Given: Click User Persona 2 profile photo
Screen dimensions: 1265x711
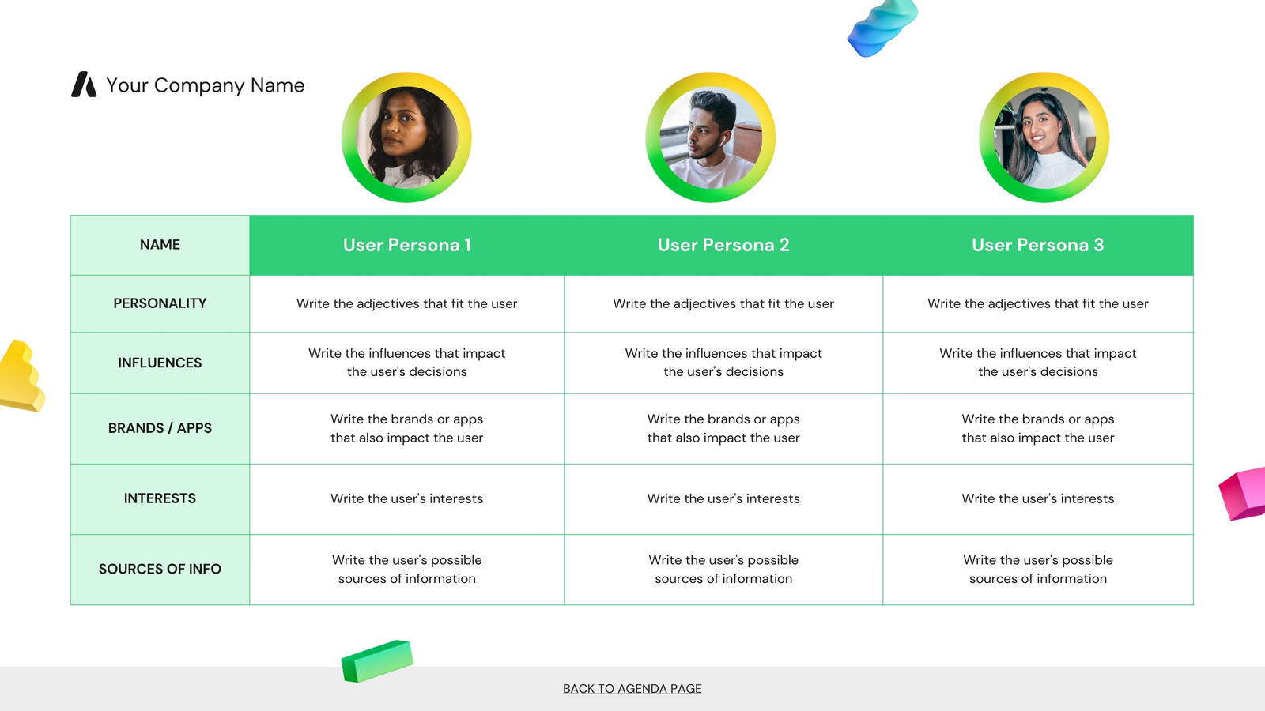Looking at the screenshot, I should coord(710,137).
